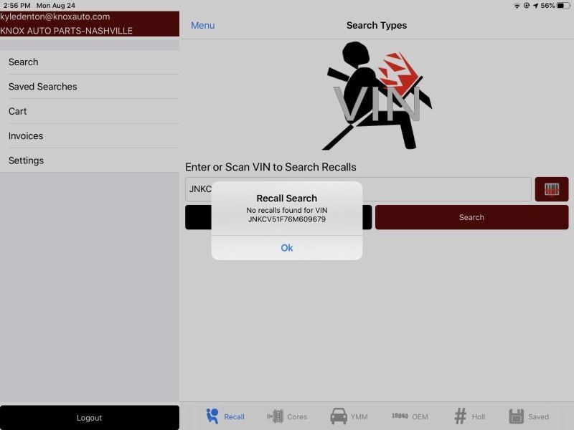
Task: Click the Logout button
Action: pyautogui.click(x=90, y=418)
